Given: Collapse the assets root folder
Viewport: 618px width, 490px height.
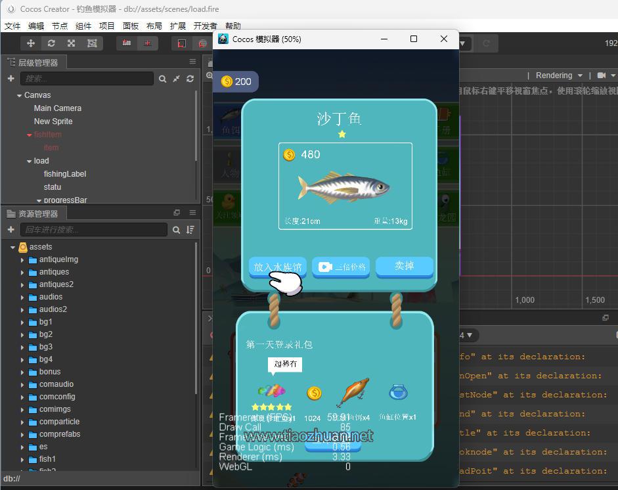Looking at the screenshot, I should click(12, 247).
